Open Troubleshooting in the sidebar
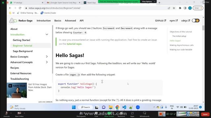The image size is (211, 118). click(19, 79)
